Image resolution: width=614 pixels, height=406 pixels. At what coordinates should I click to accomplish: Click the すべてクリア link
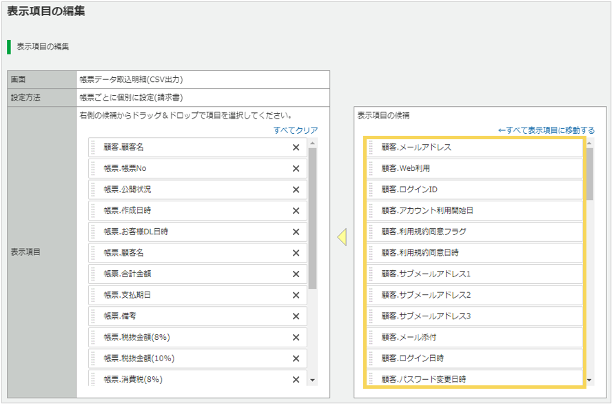294,131
